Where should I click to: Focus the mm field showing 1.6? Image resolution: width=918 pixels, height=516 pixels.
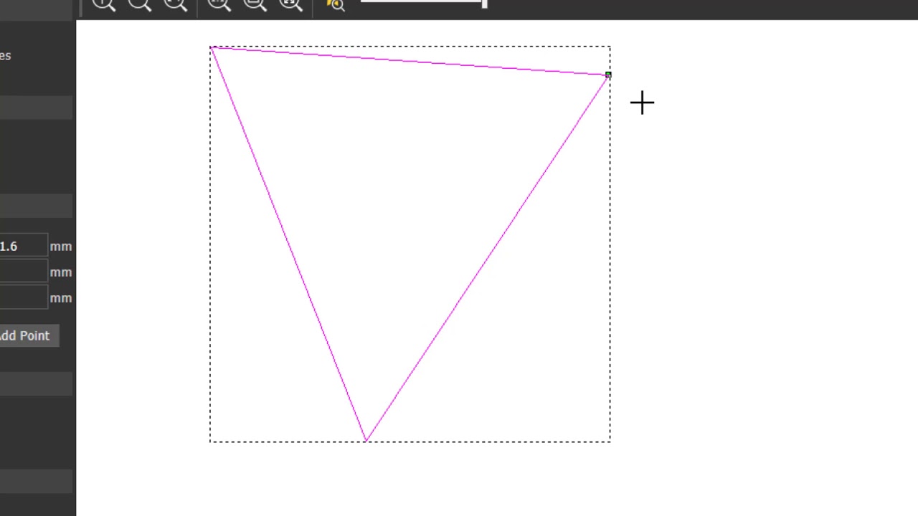(x=23, y=246)
